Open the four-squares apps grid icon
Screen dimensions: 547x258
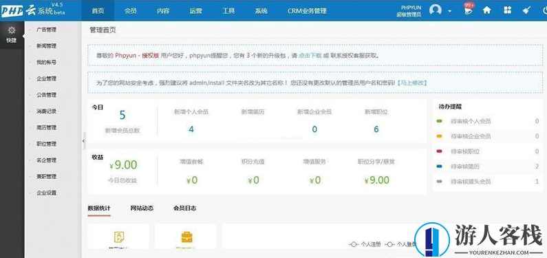coord(507,10)
